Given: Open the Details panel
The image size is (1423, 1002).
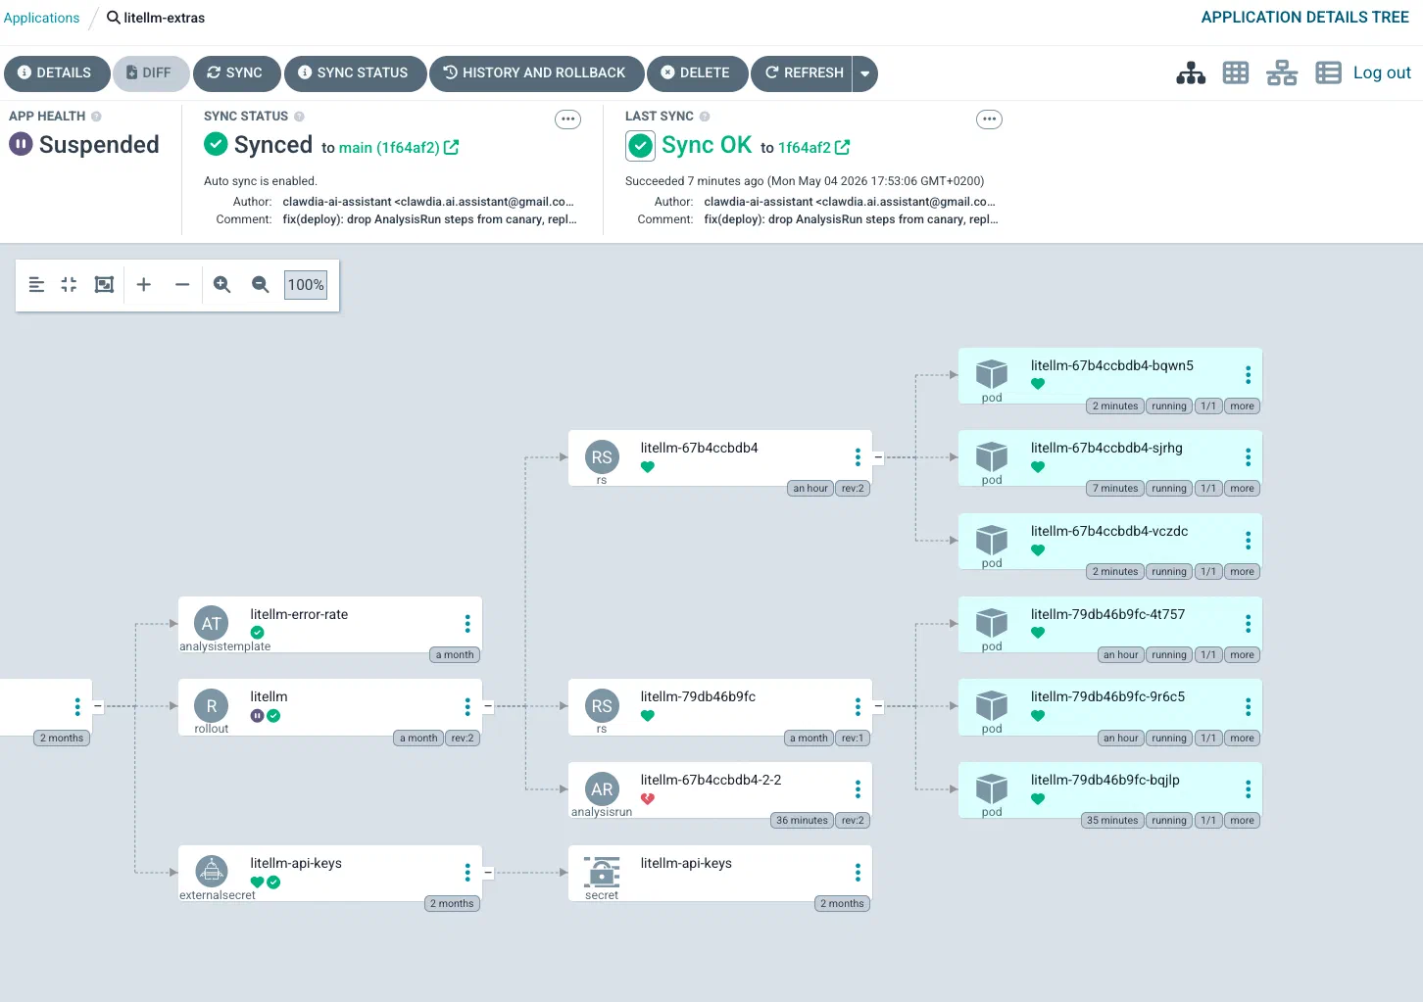Looking at the screenshot, I should point(56,73).
